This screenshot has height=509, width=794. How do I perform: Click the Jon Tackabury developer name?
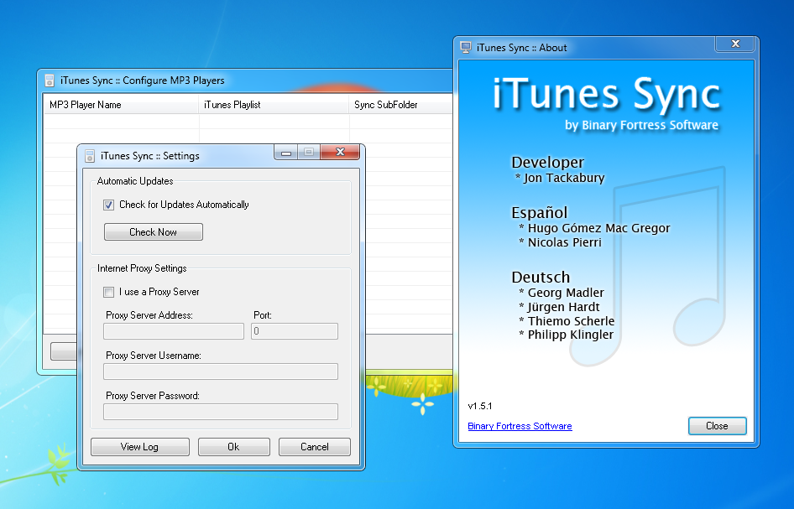coord(563,178)
